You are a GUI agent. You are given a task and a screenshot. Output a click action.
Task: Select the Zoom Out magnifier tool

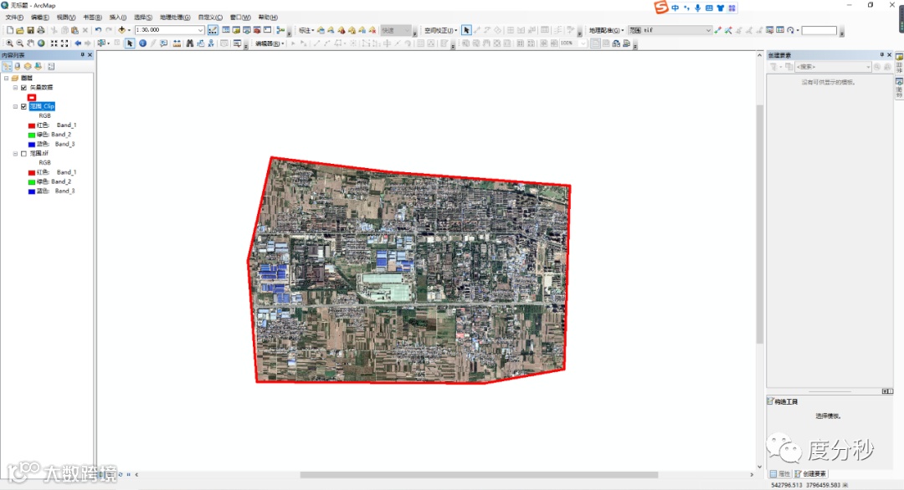pos(19,43)
